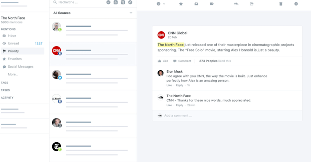
Task: Expand the sentiment dropdown chevron
Action: pyautogui.click(x=164, y=4)
